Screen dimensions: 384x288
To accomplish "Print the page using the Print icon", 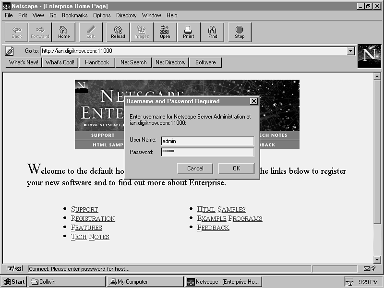I will pyautogui.click(x=189, y=32).
